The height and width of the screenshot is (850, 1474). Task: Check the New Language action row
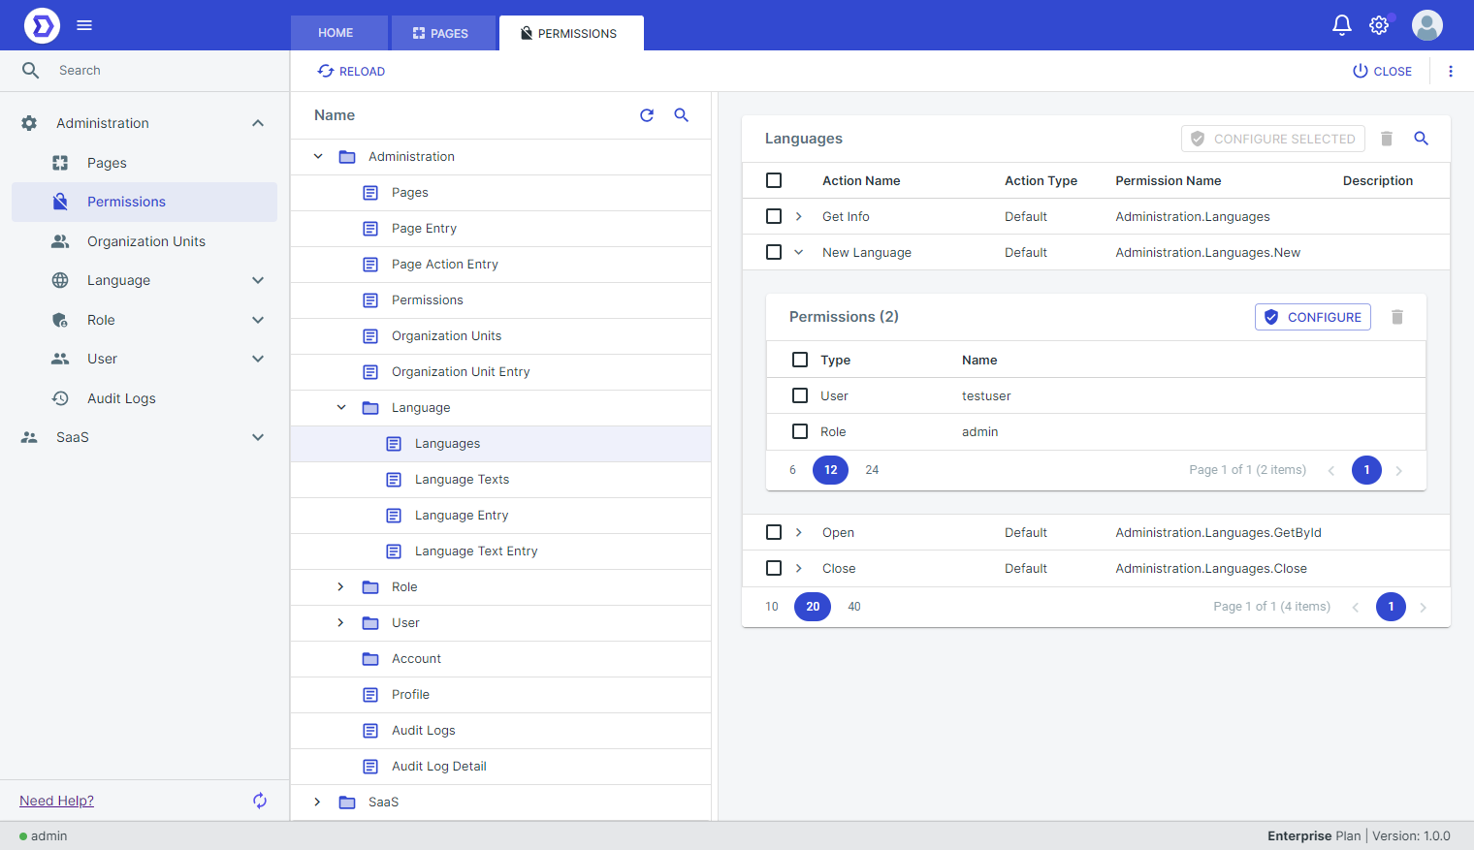[x=774, y=252]
